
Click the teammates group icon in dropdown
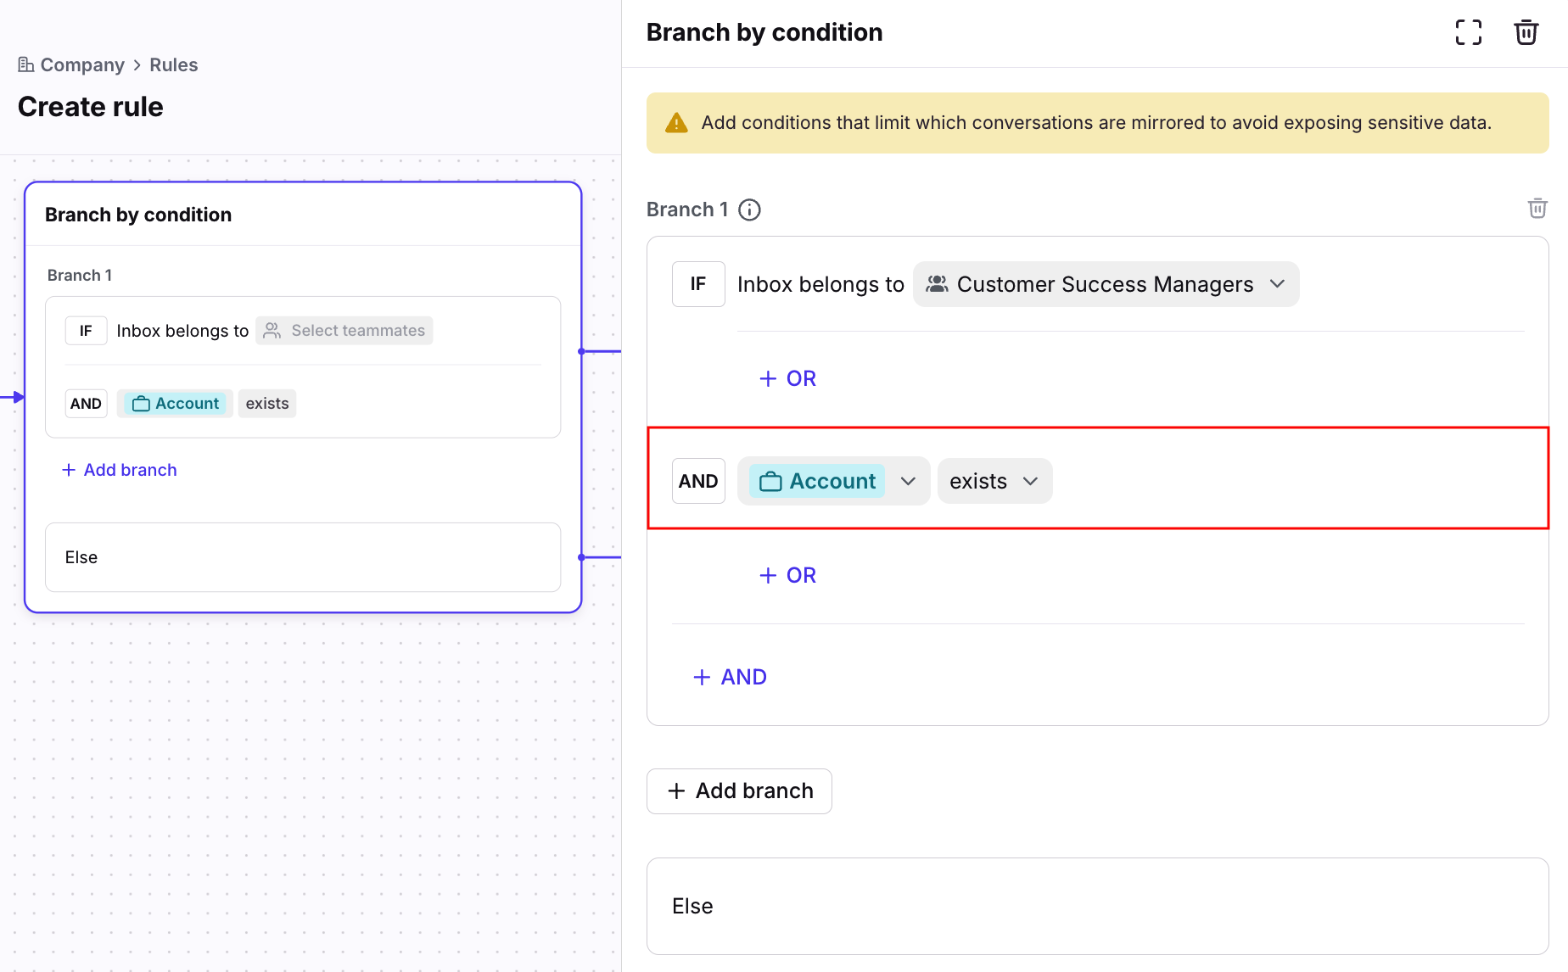tap(937, 284)
